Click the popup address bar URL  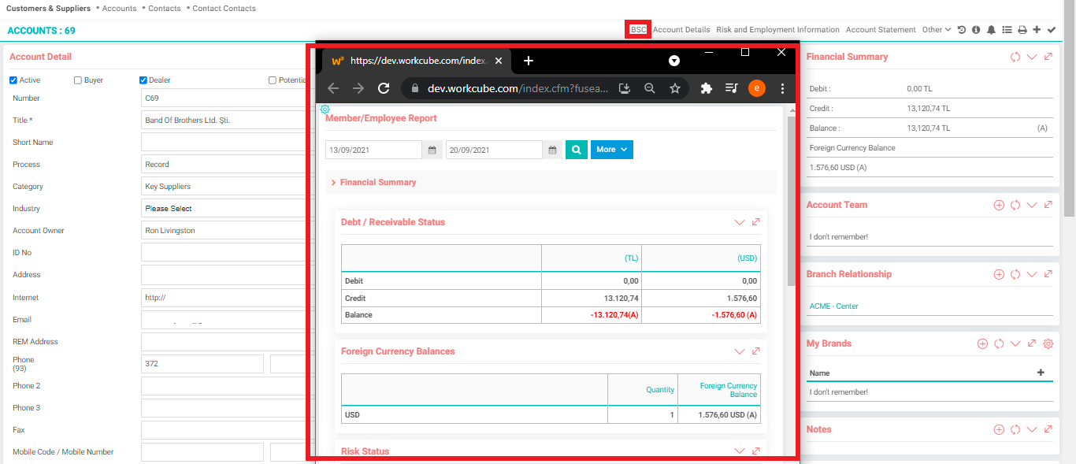(x=518, y=88)
